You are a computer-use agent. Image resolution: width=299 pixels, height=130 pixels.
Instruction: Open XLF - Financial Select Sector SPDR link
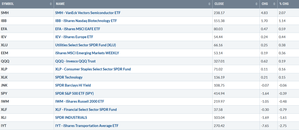coord(86,110)
